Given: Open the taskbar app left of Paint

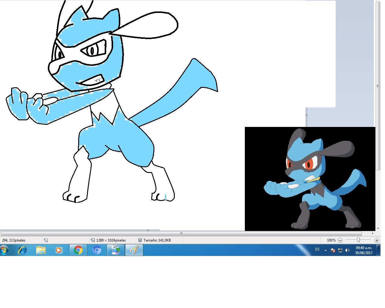Looking at the screenshot, I should point(115,250).
